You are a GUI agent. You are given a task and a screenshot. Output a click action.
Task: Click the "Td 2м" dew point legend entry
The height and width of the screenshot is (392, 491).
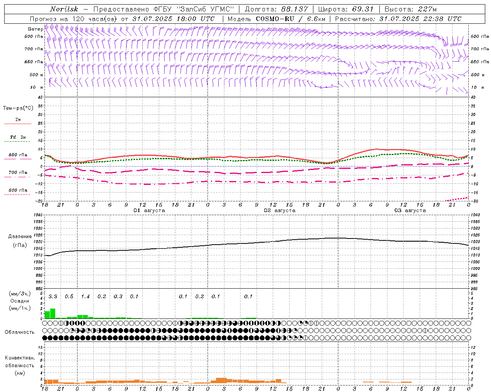[18, 137]
